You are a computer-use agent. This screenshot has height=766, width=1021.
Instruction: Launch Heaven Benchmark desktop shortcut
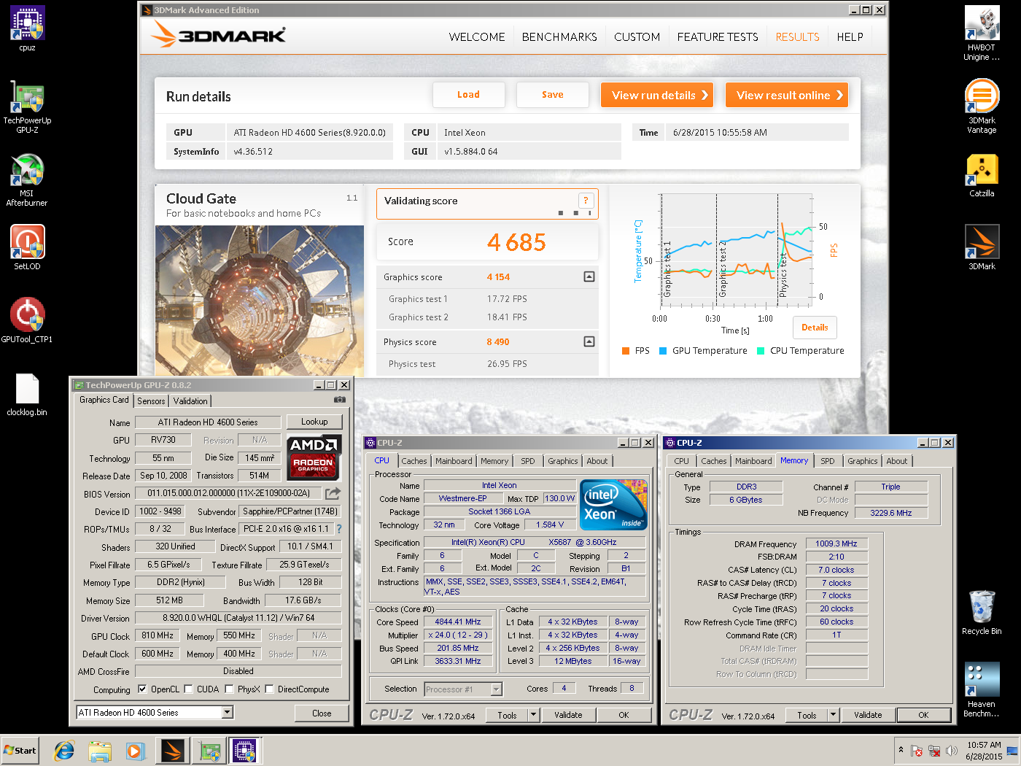982,690
